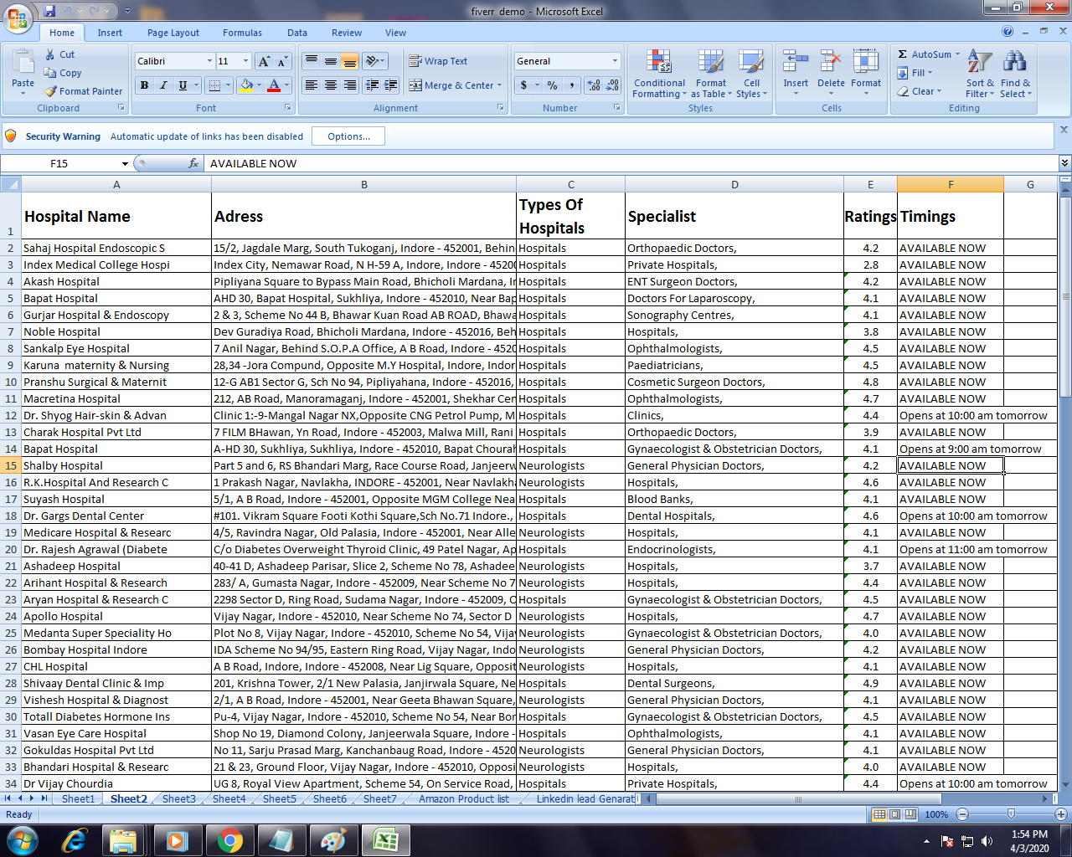Launch Google Chrome from the taskbar

pyautogui.click(x=229, y=839)
